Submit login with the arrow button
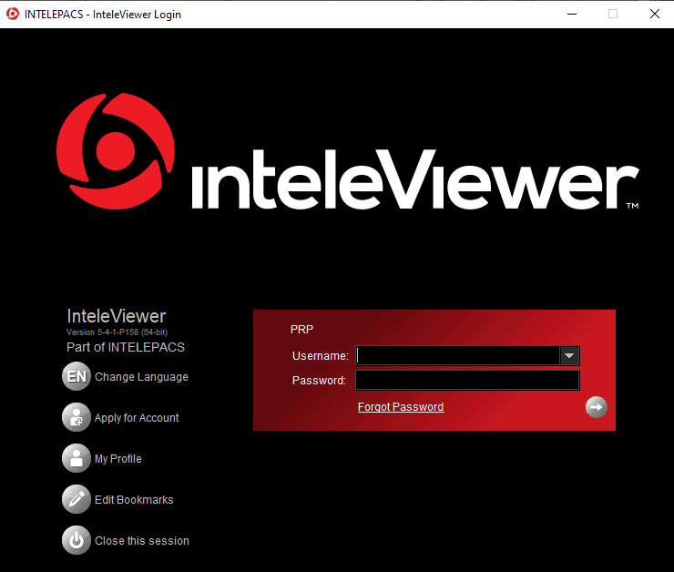Image resolution: width=674 pixels, height=572 pixels. [x=597, y=407]
